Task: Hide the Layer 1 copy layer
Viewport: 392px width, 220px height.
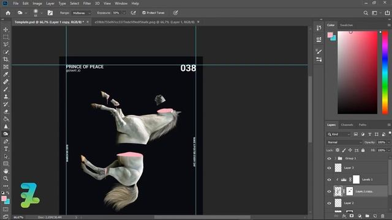Action: pyautogui.click(x=329, y=191)
